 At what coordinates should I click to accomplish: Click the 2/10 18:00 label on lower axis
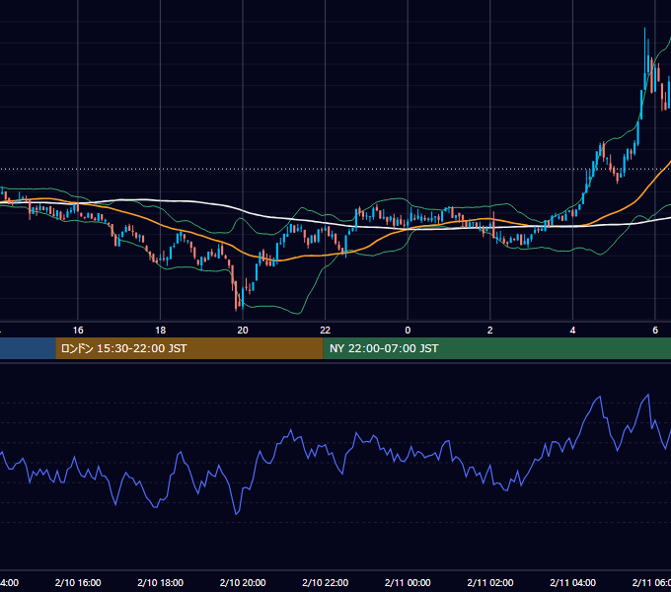pos(160,582)
